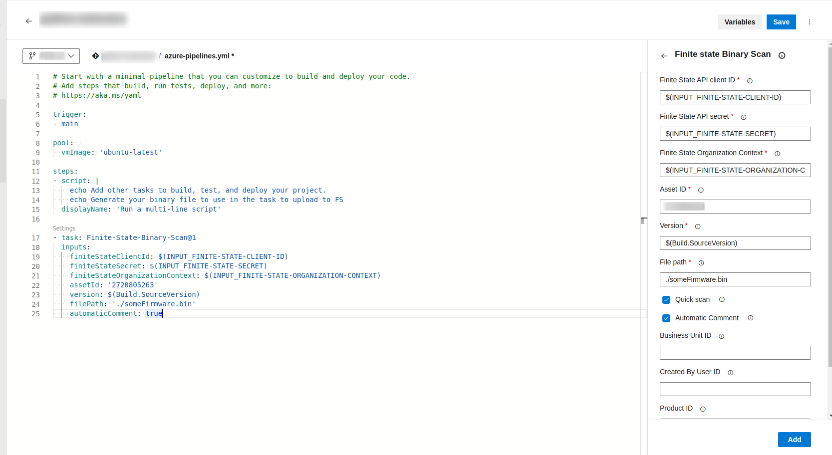Show info for Finite State API client ID
The width and height of the screenshot is (832, 455).
coord(750,81)
